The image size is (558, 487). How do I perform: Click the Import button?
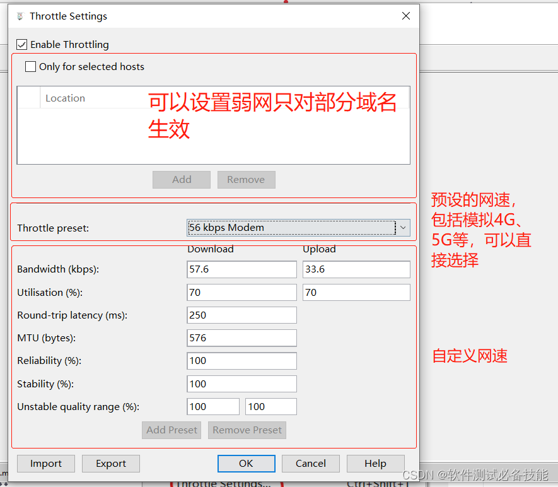pyautogui.click(x=46, y=464)
